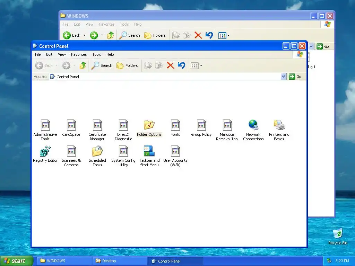The width and height of the screenshot is (355, 266).
Task: Open Tools menu in WINDOWS window
Action: 124,24
